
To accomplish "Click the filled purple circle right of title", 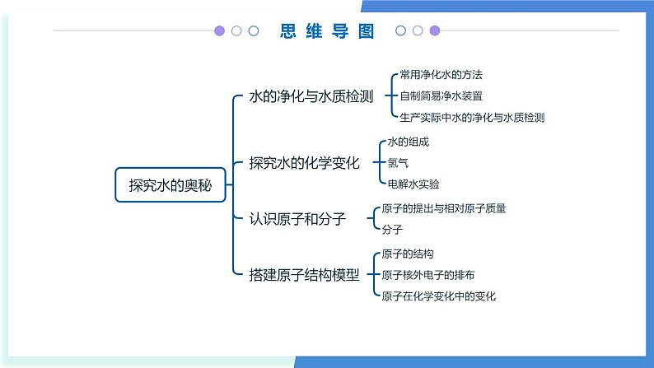I will click(435, 31).
